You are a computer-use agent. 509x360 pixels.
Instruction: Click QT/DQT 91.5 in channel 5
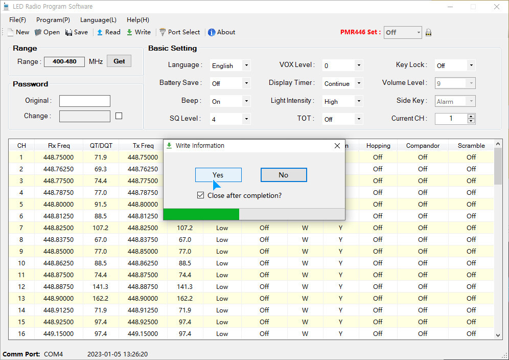click(101, 205)
